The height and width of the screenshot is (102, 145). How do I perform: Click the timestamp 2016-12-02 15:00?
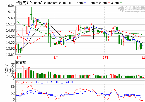point(57,3)
